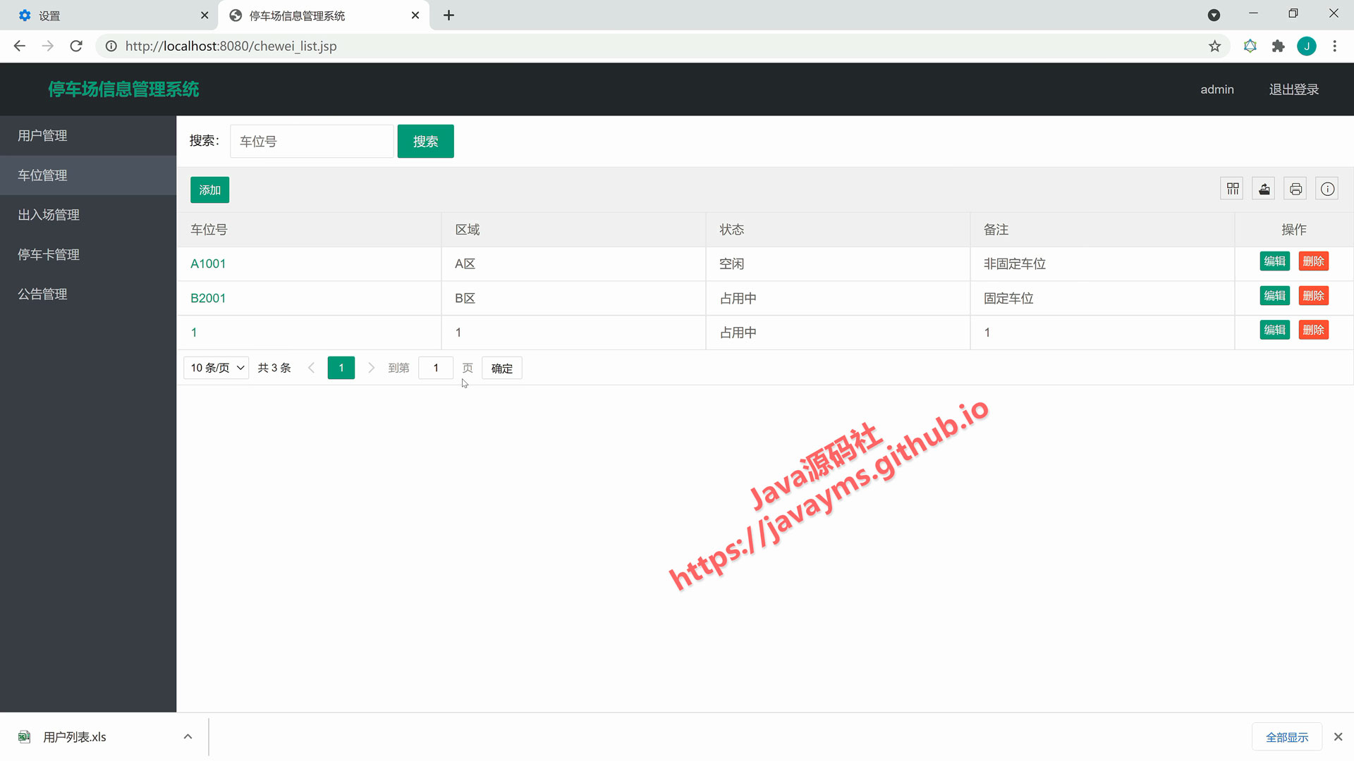
Task: Click the 车位号 search input field
Action: coord(312,141)
